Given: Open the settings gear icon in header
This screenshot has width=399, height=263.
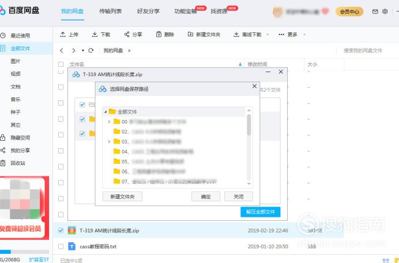Looking at the screenshot, I should pyautogui.click(x=385, y=12).
